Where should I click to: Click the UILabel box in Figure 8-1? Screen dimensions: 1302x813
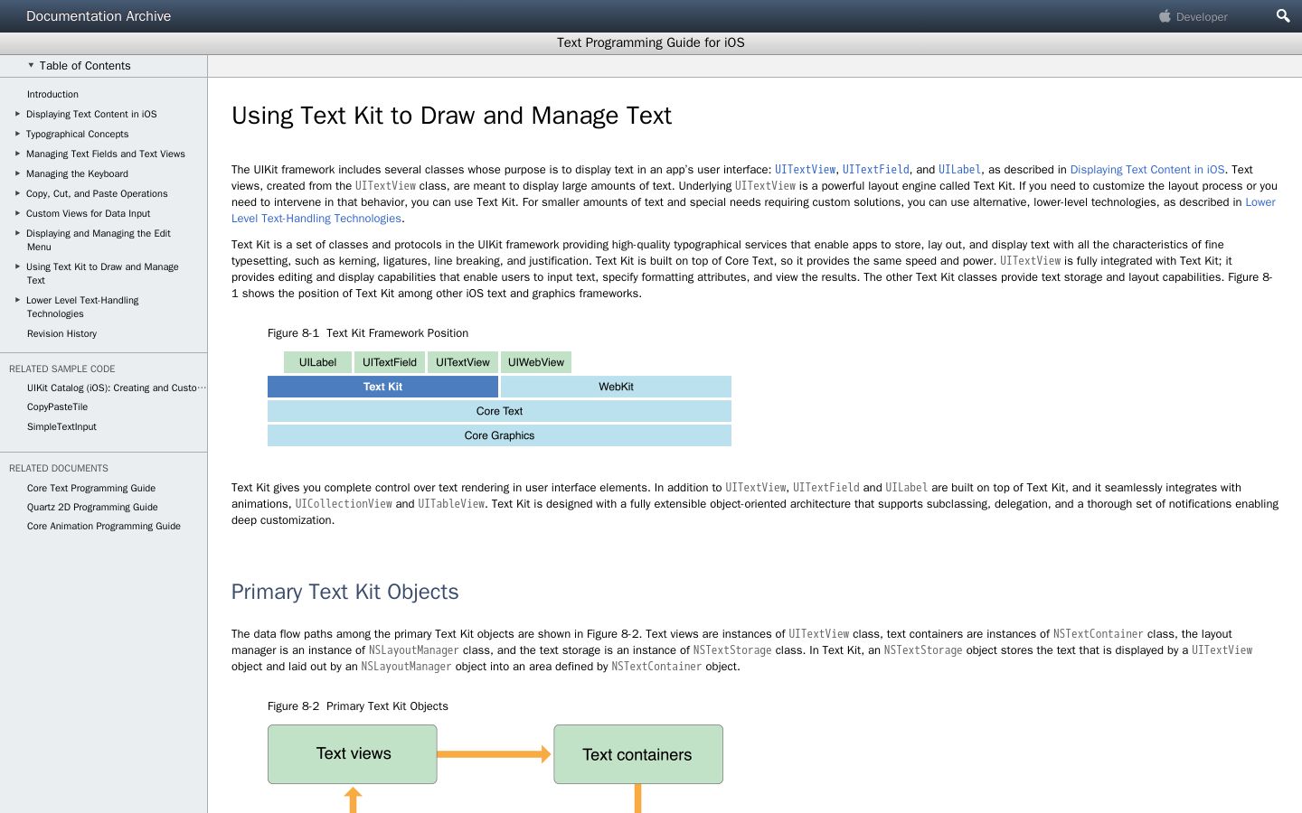[317, 362]
